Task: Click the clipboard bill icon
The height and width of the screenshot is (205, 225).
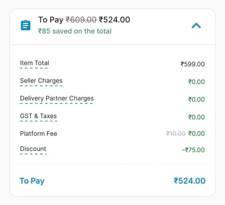Action: click(x=25, y=25)
